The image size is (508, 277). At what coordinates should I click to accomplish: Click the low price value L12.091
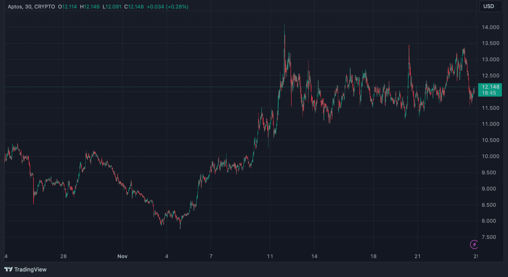[x=112, y=7]
